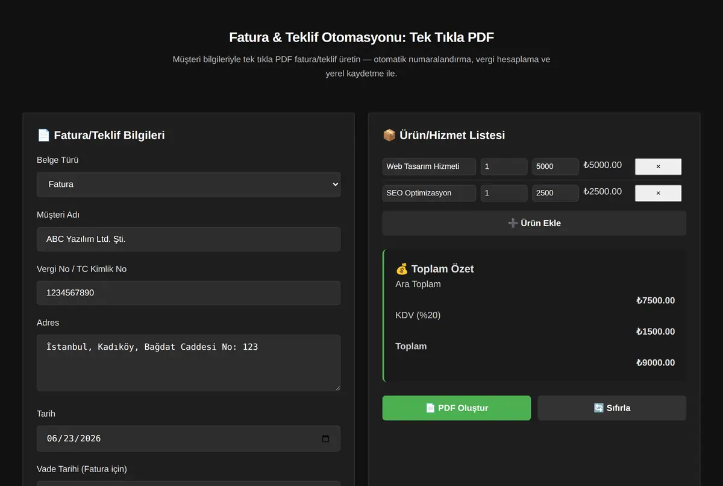The height and width of the screenshot is (486, 723).
Task: Click the PDF Oluştur button
Action: coord(457,408)
